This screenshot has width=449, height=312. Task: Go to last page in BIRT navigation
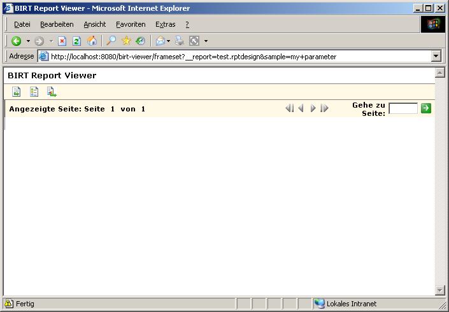[x=324, y=108]
